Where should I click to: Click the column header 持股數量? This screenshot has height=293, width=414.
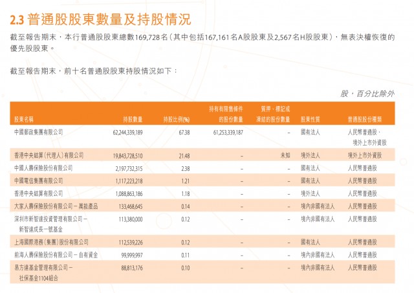(x=133, y=120)
